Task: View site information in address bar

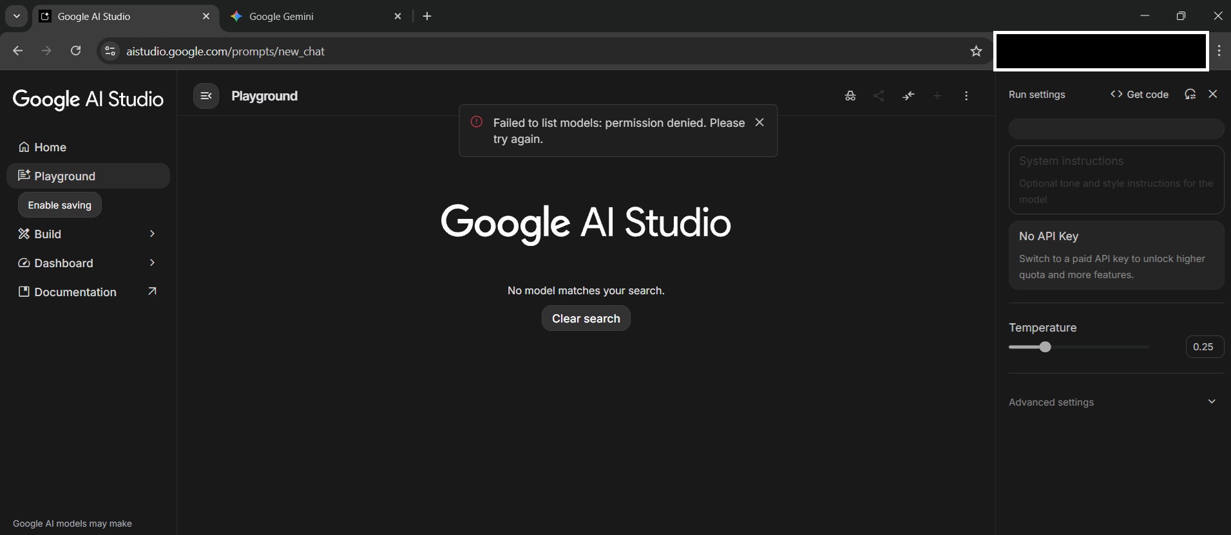Action: click(110, 52)
